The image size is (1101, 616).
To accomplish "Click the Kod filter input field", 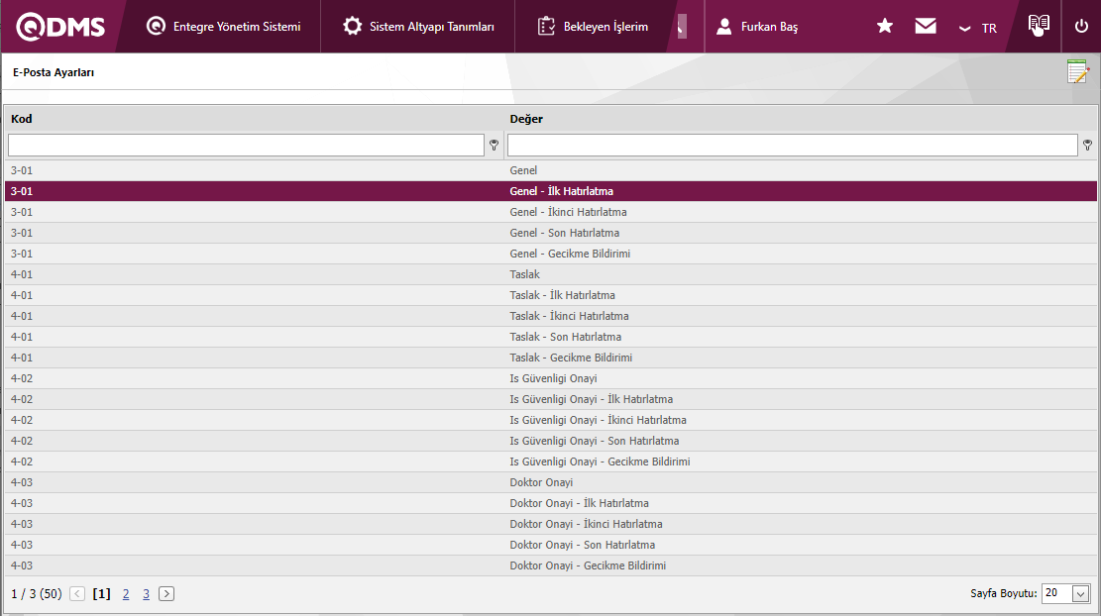I will [x=246, y=146].
